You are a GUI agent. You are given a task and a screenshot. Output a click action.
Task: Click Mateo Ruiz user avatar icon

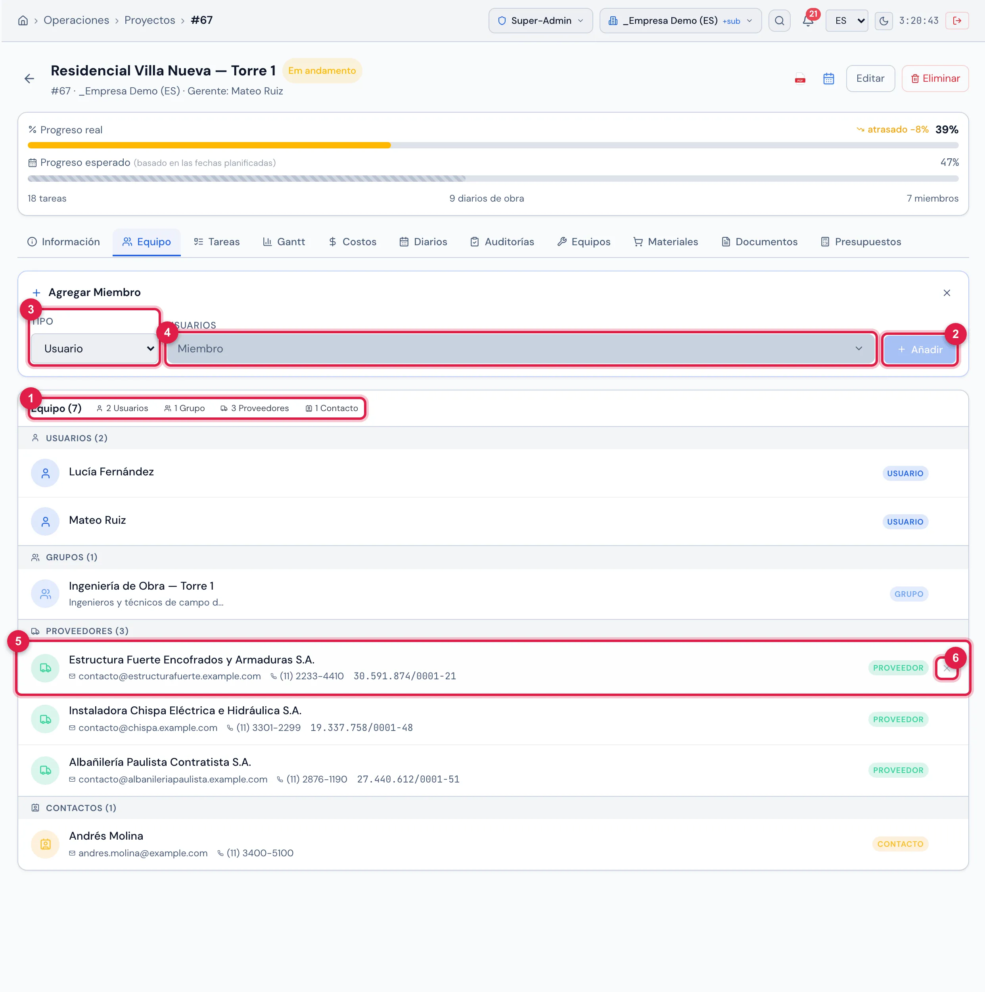[45, 522]
